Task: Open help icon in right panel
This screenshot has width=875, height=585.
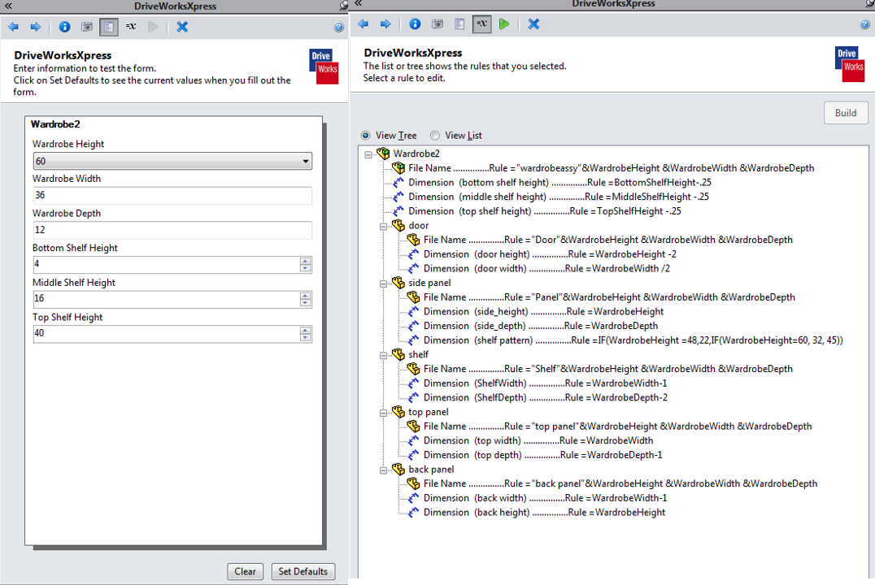Action: (865, 24)
